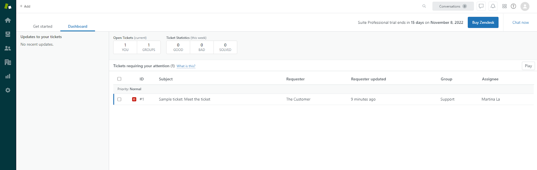Click the Buy Zendesk button

click(483, 22)
